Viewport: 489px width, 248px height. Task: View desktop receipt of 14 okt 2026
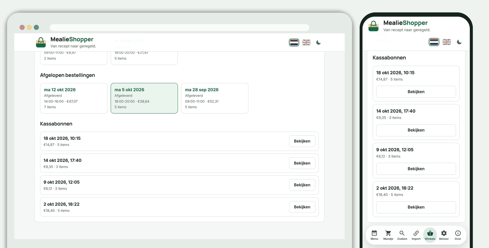pos(302,163)
